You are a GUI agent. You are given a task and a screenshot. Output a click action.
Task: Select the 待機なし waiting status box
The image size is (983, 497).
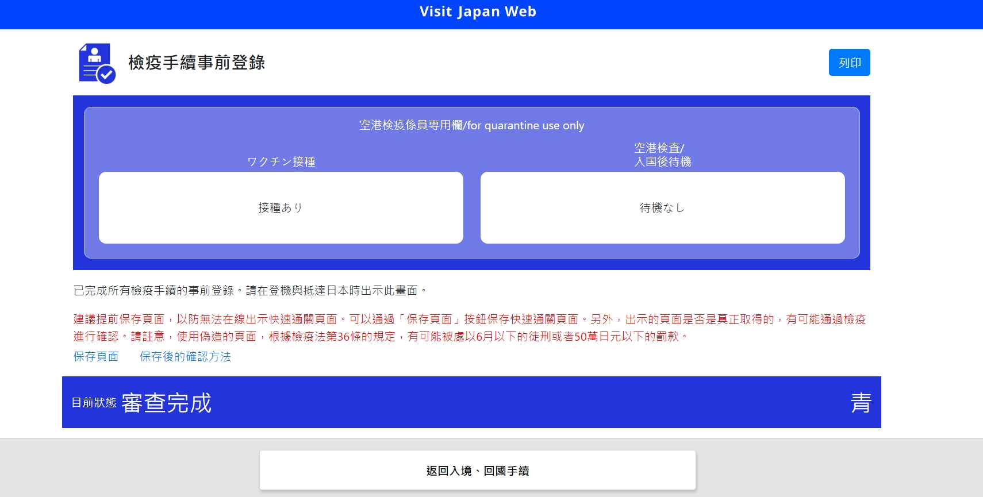(x=663, y=207)
